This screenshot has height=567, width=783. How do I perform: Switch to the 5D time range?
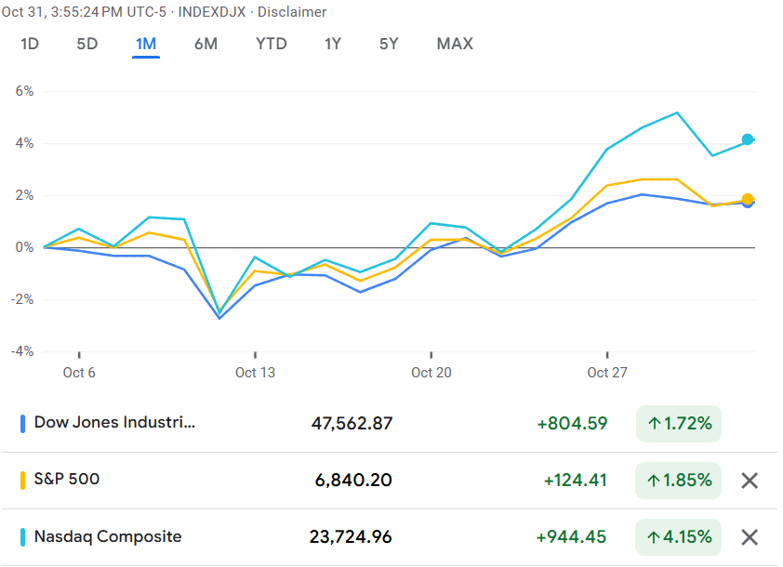86,44
